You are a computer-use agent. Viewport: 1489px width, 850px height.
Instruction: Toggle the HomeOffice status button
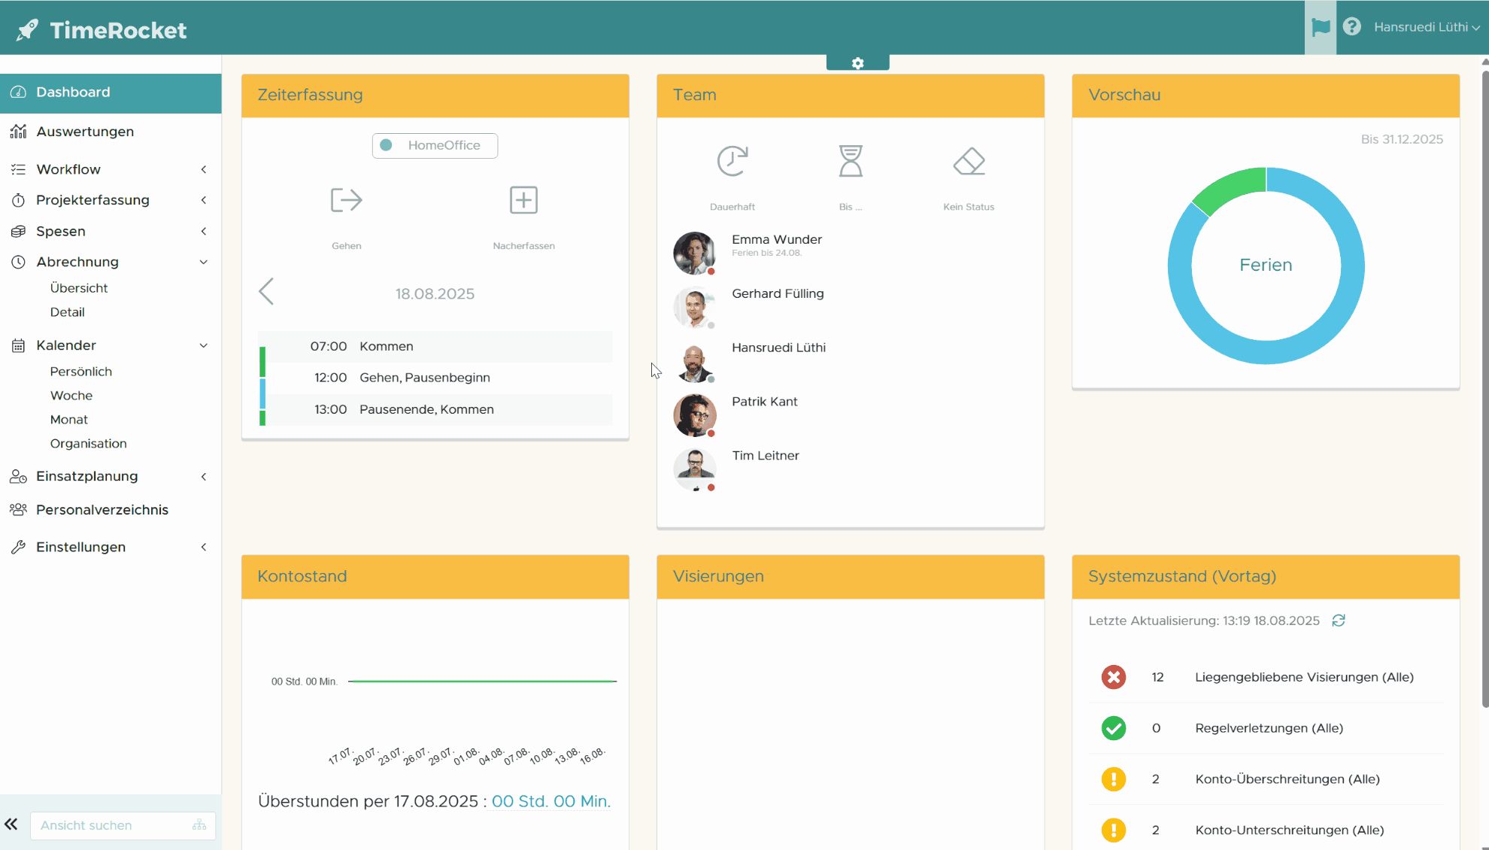pos(435,145)
